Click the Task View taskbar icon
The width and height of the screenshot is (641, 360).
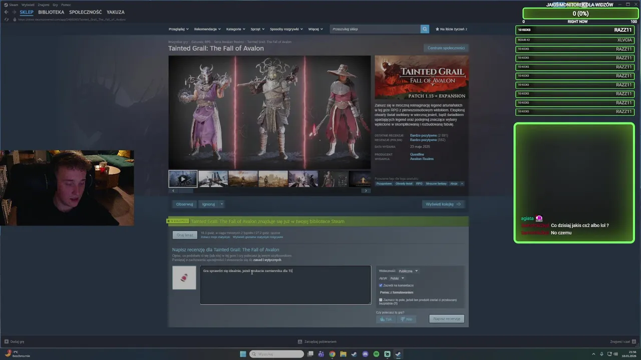coord(310,354)
